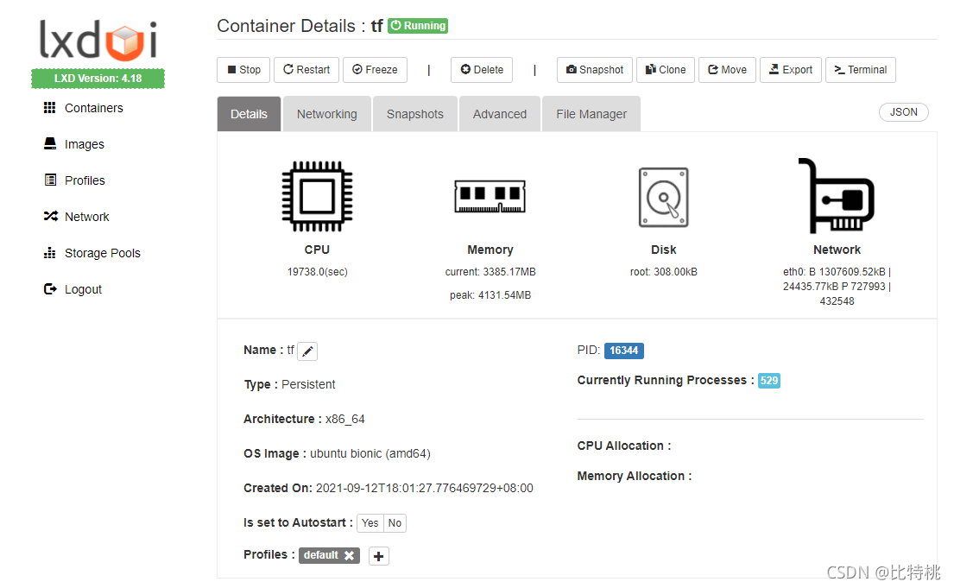This screenshot has height=588, width=954.
Task: Click the pencil icon to rename container
Action: pyautogui.click(x=307, y=351)
